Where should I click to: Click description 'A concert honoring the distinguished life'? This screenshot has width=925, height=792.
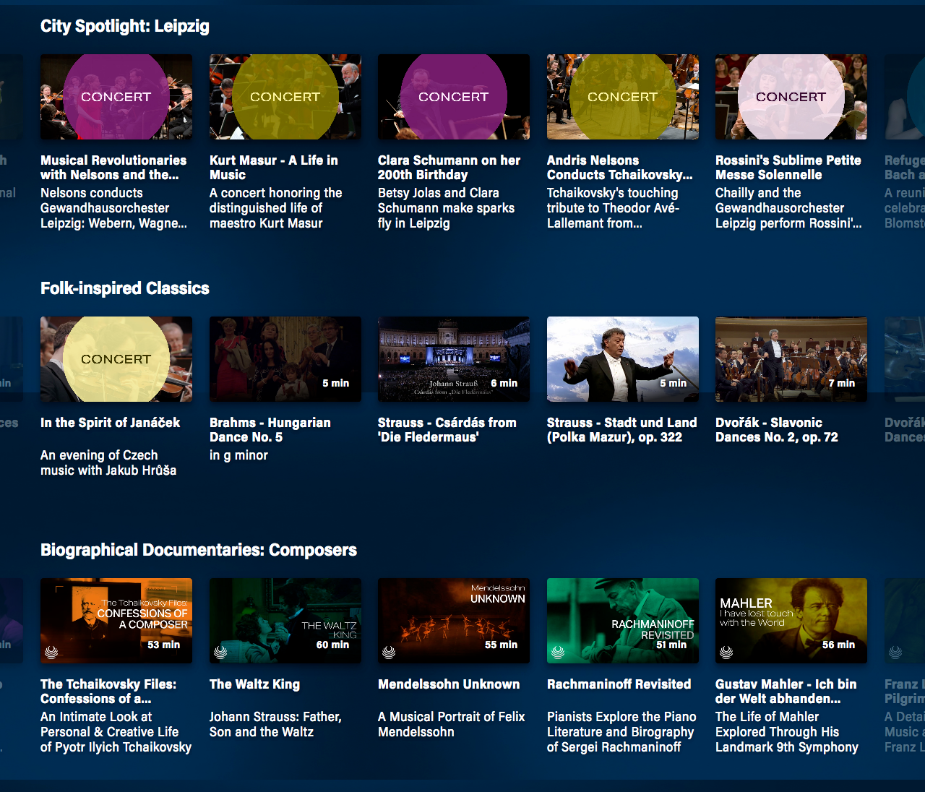tap(276, 208)
